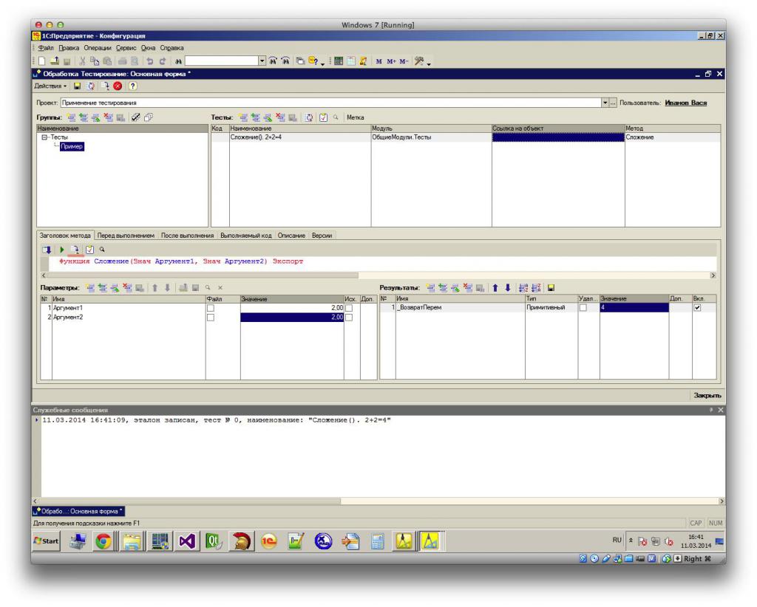The image size is (757, 607).
Task: Click the M+ toolbar button
Action: pyautogui.click(x=391, y=61)
